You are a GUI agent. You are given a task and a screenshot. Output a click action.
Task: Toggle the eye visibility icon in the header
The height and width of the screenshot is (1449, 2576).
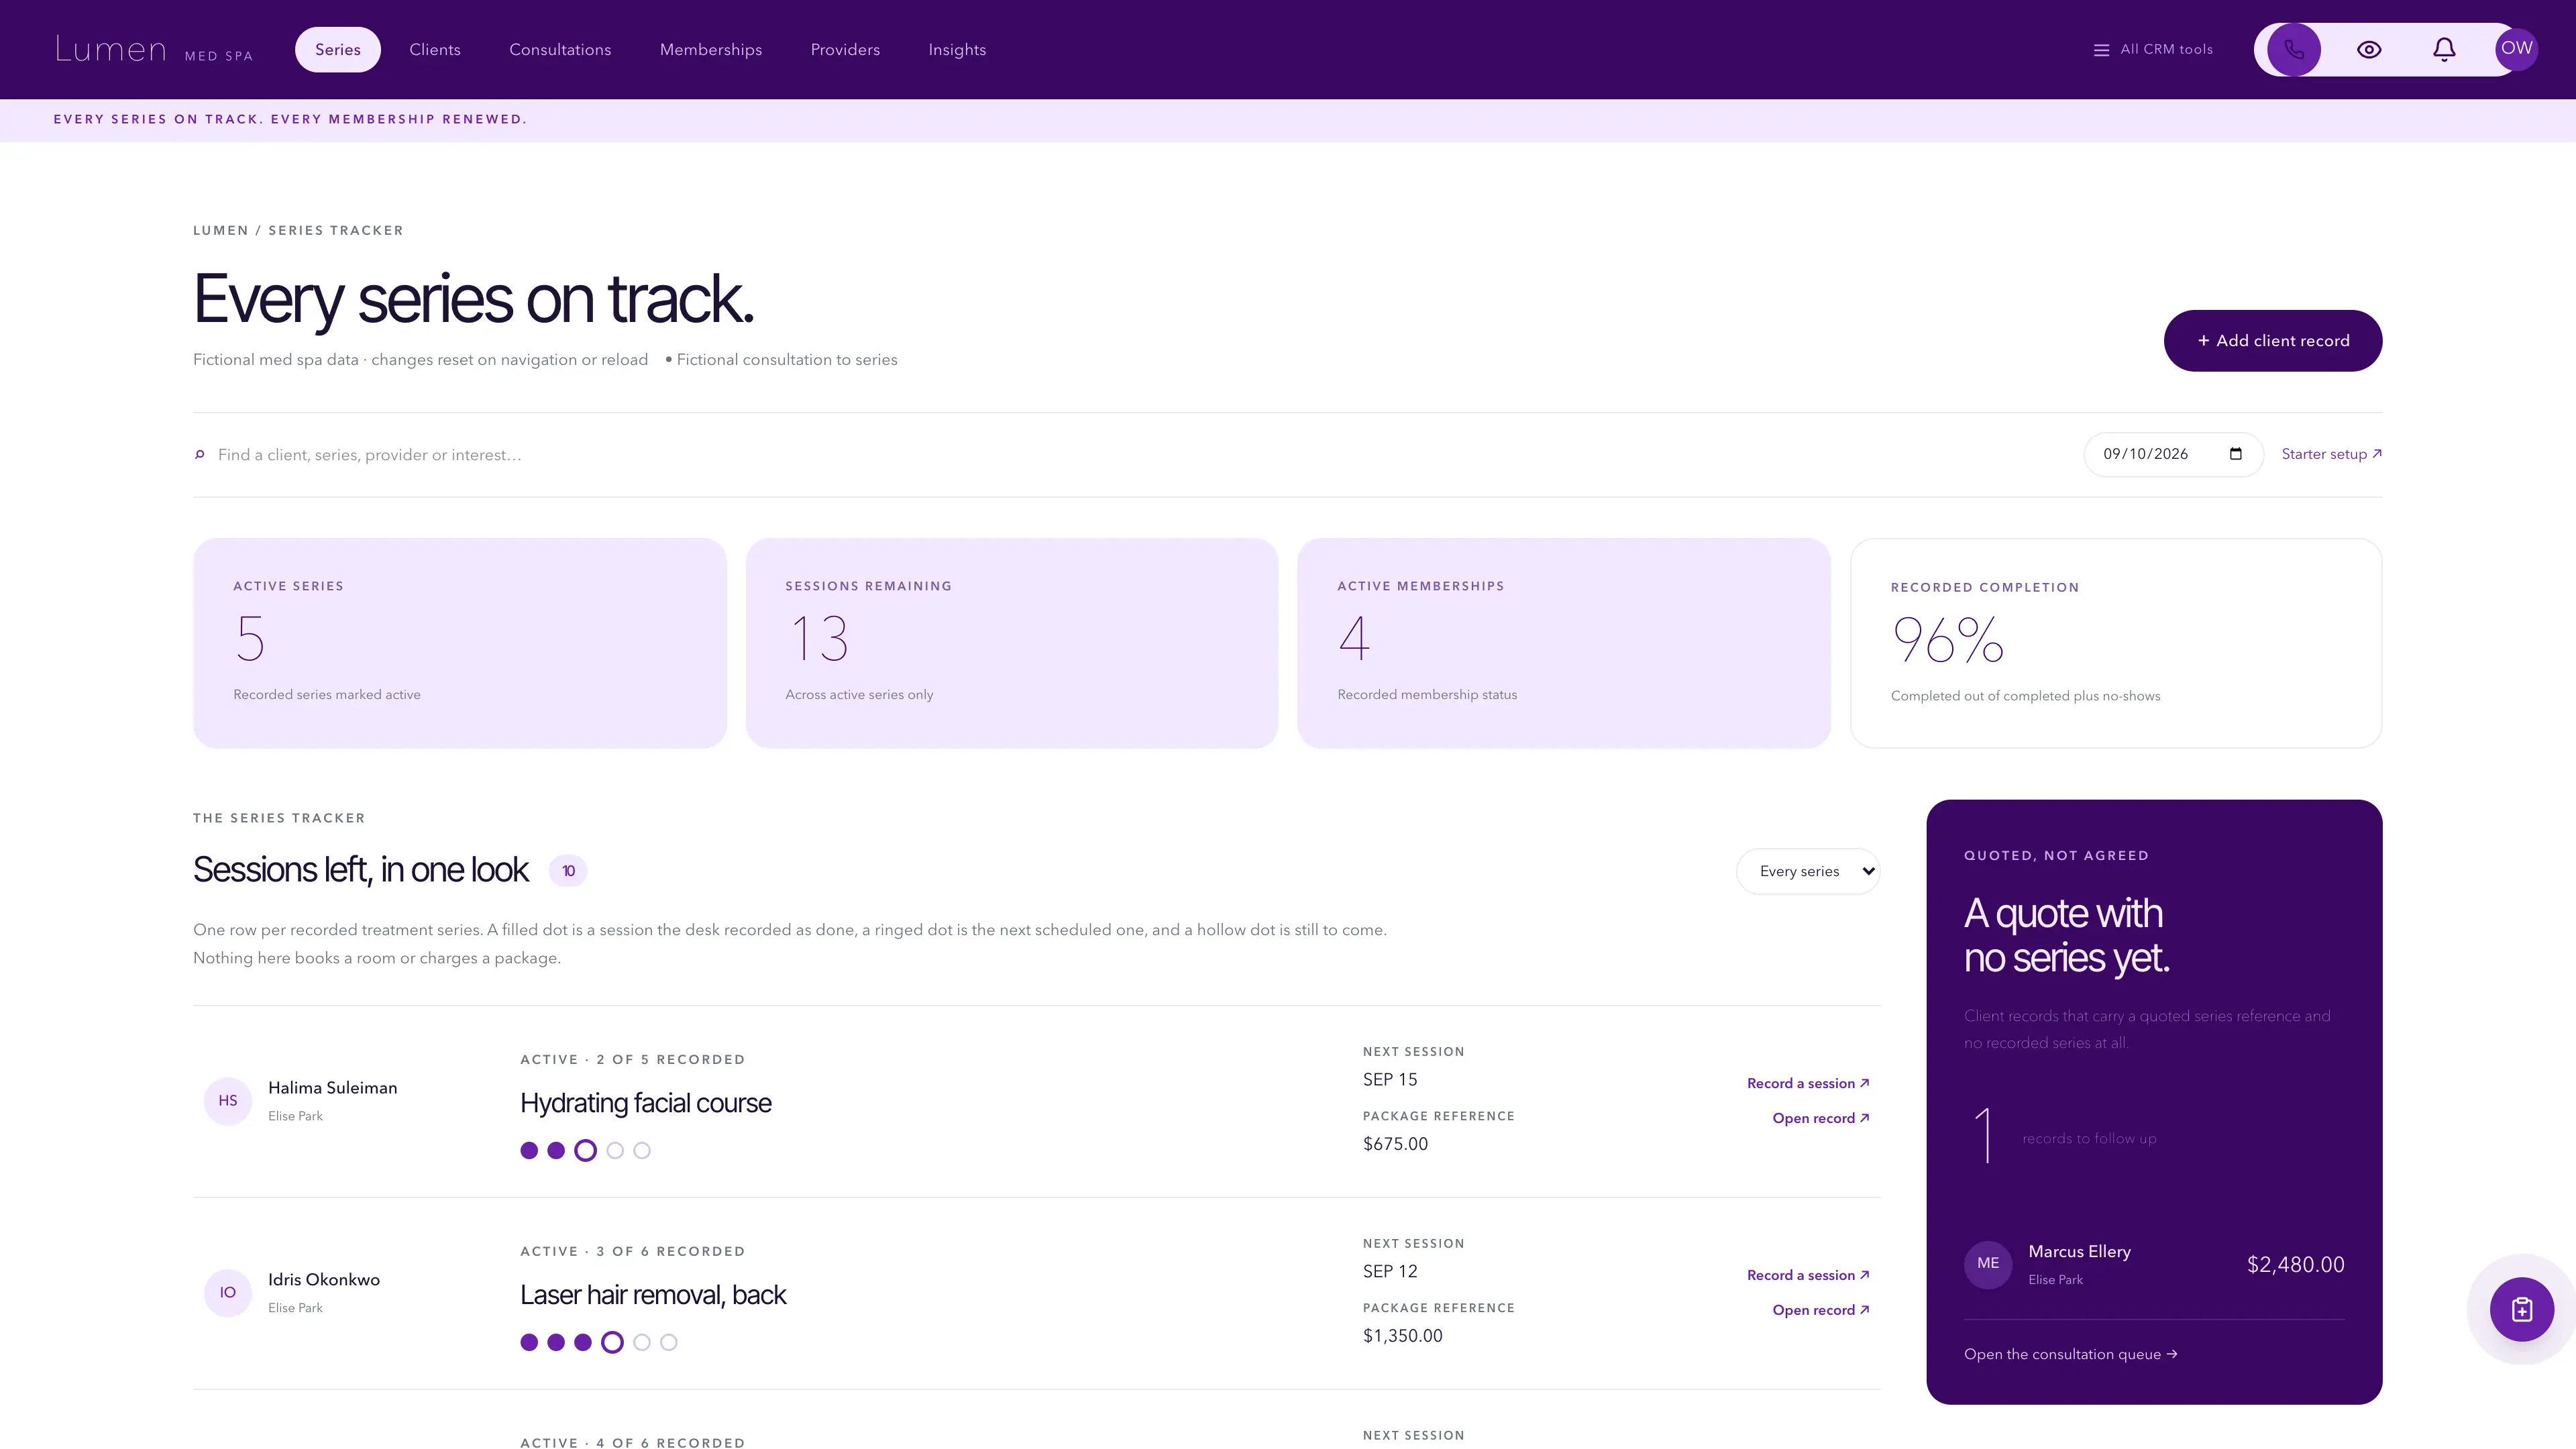[2369, 49]
